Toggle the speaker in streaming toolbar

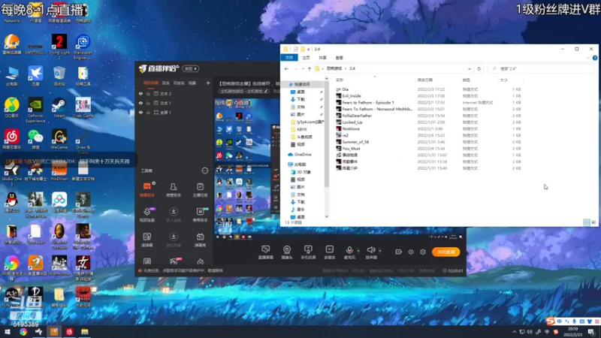pyautogui.click(x=370, y=252)
